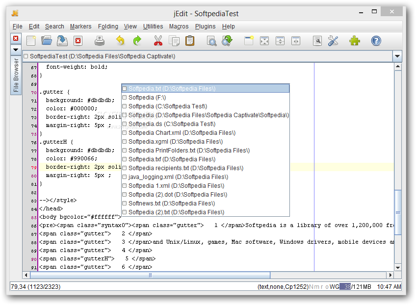Pick Softpedia.ds (C:\Softpedia Test\) entry

(206, 124)
